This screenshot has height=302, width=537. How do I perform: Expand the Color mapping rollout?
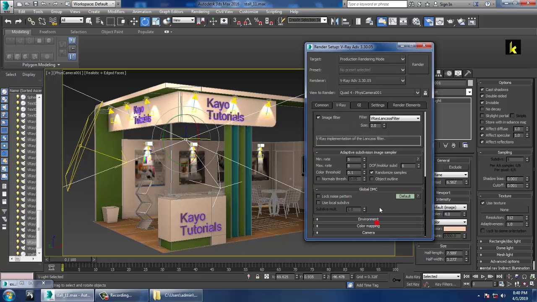pyautogui.click(x=368, y=226)
